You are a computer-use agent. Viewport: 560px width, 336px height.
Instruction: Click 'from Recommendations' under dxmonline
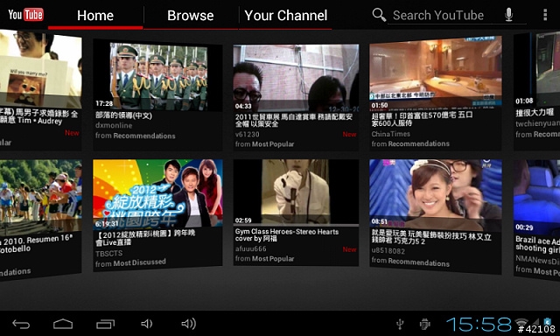pos(135,136)
